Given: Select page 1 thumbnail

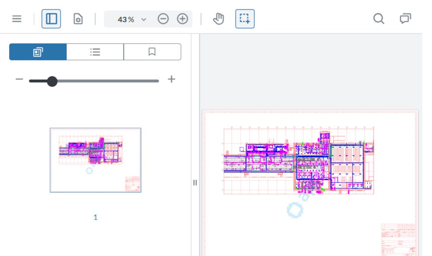Looking at the screenshot, I should click(x=95, y=160).
